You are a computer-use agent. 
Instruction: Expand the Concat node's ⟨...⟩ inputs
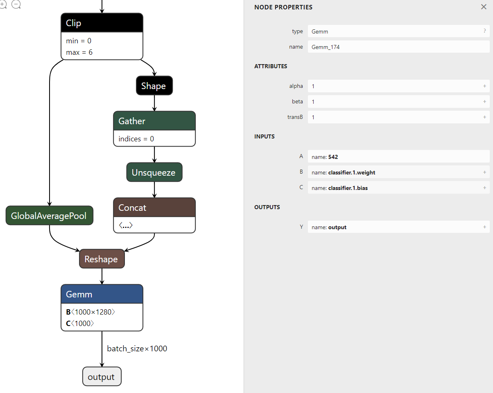(125, 225)
